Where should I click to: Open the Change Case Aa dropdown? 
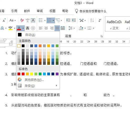point(13,20)
